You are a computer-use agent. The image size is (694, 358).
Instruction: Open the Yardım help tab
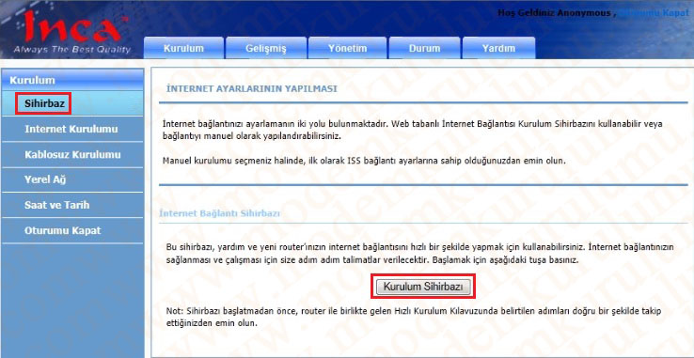[498, 48]
